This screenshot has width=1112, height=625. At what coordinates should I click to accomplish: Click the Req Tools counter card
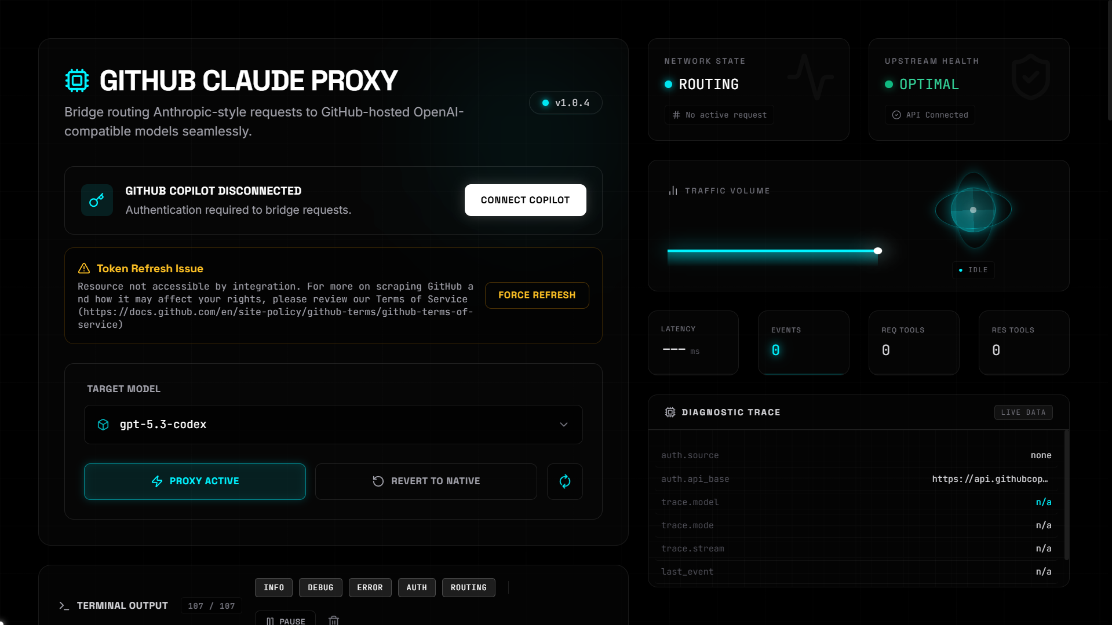click(914, 342)
